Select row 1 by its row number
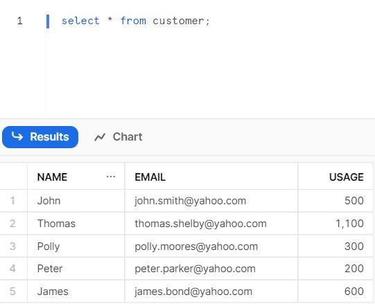 (12, 201)
